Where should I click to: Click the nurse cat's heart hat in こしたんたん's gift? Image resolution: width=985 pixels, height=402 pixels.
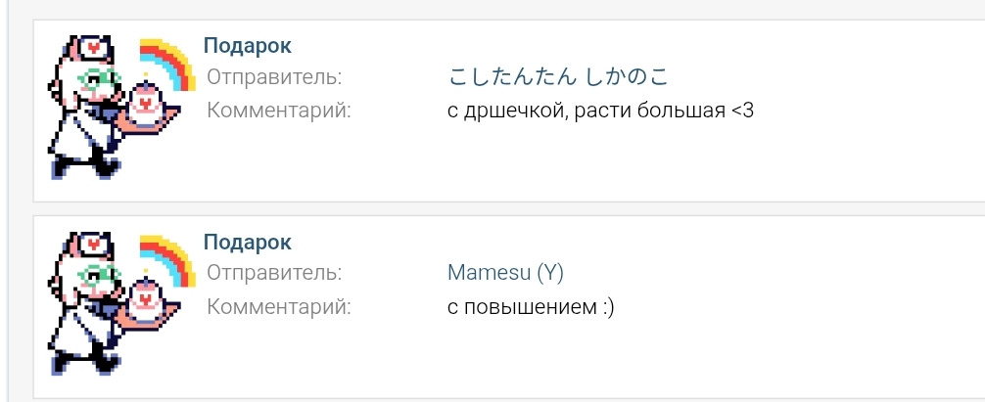[x=90, y=46]
